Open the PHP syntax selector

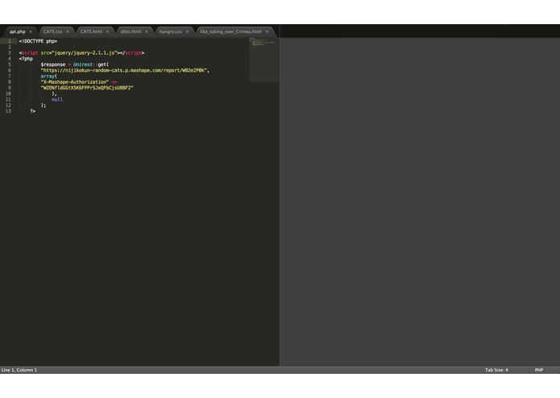coord(539,370)
